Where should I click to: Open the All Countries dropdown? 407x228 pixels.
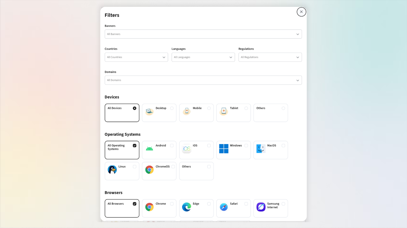[136, 57]
